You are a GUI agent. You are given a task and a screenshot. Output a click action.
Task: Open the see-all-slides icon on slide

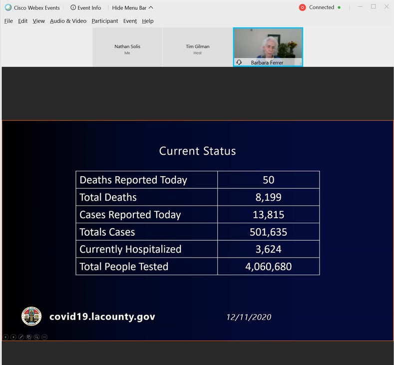point(29,337)
